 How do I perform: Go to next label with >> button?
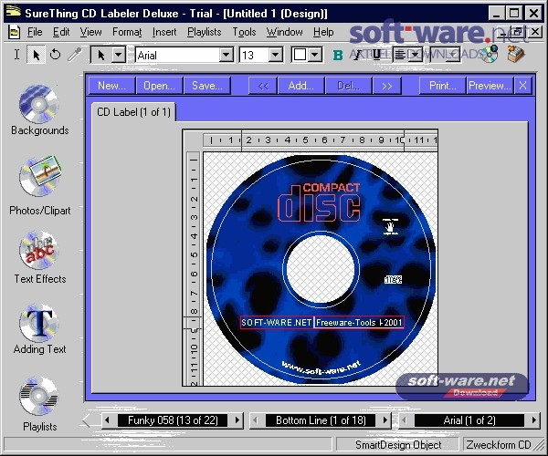click(x=387, y=86)
